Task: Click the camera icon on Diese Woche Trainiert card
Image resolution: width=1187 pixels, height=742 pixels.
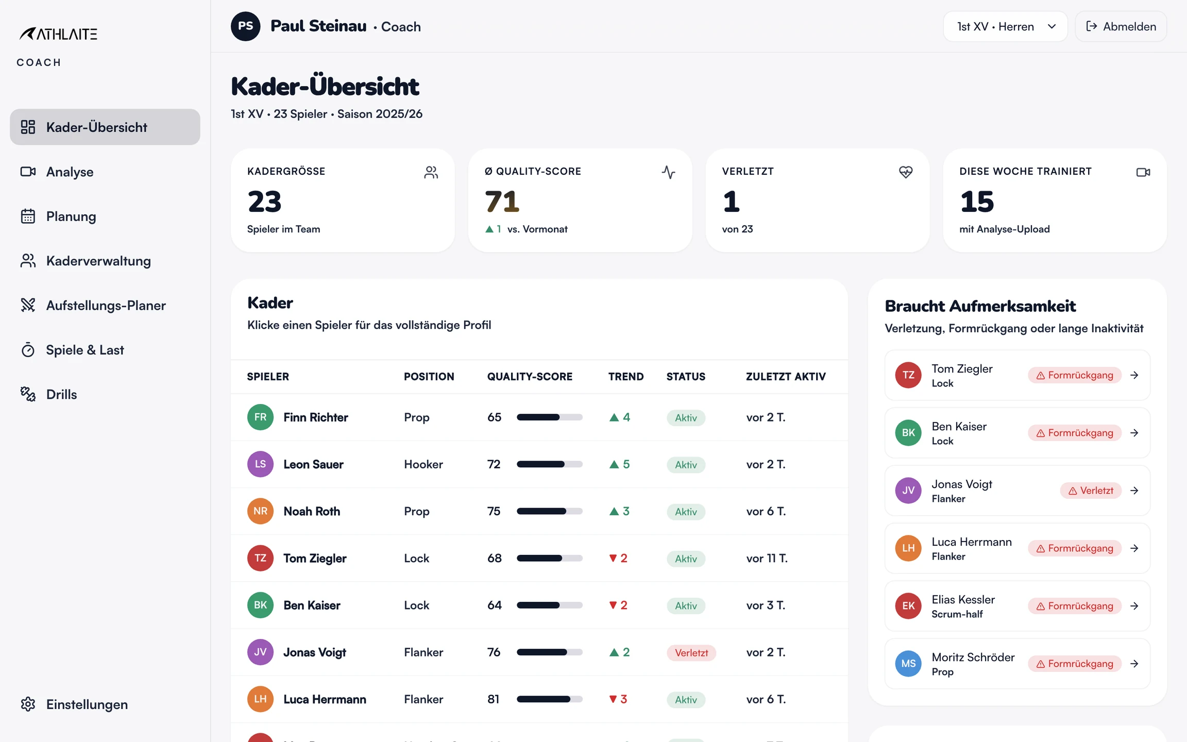Action: pyautogui.click(x=1143, y=172)
